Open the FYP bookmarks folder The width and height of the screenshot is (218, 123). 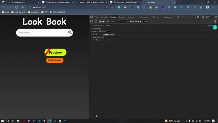44,12
